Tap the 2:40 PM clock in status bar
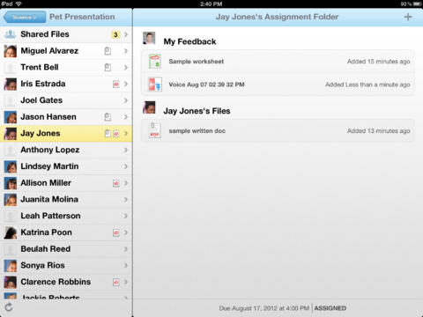The width and height of the screenshot is (423, 317). (x=211, y=4)
